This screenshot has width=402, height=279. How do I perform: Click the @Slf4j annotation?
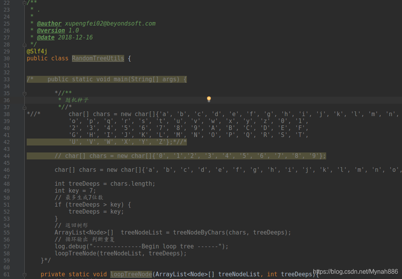pyautogui.click(x=37, y=51)
